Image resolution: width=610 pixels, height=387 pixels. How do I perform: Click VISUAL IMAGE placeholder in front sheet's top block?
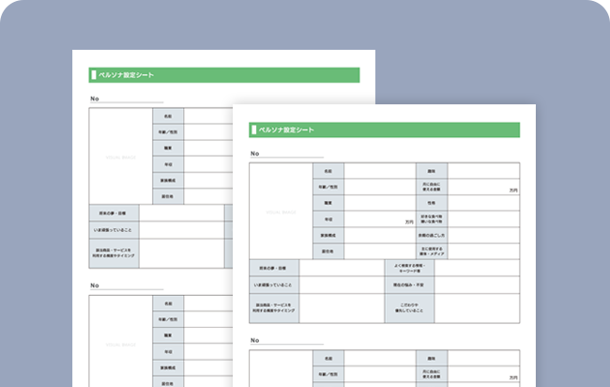click(x=281, y=211)
